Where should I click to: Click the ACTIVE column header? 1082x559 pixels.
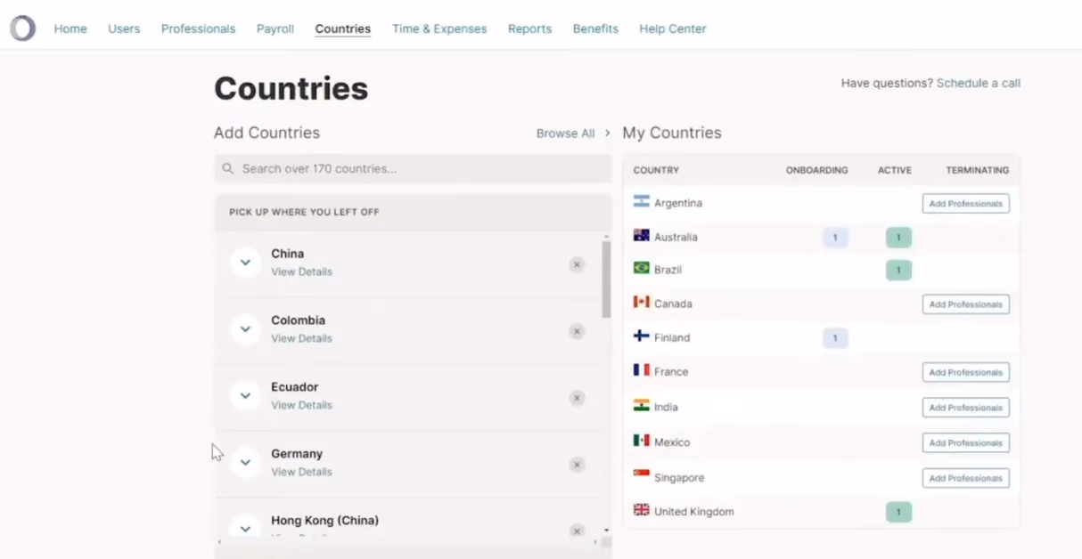tap(894, 170)
